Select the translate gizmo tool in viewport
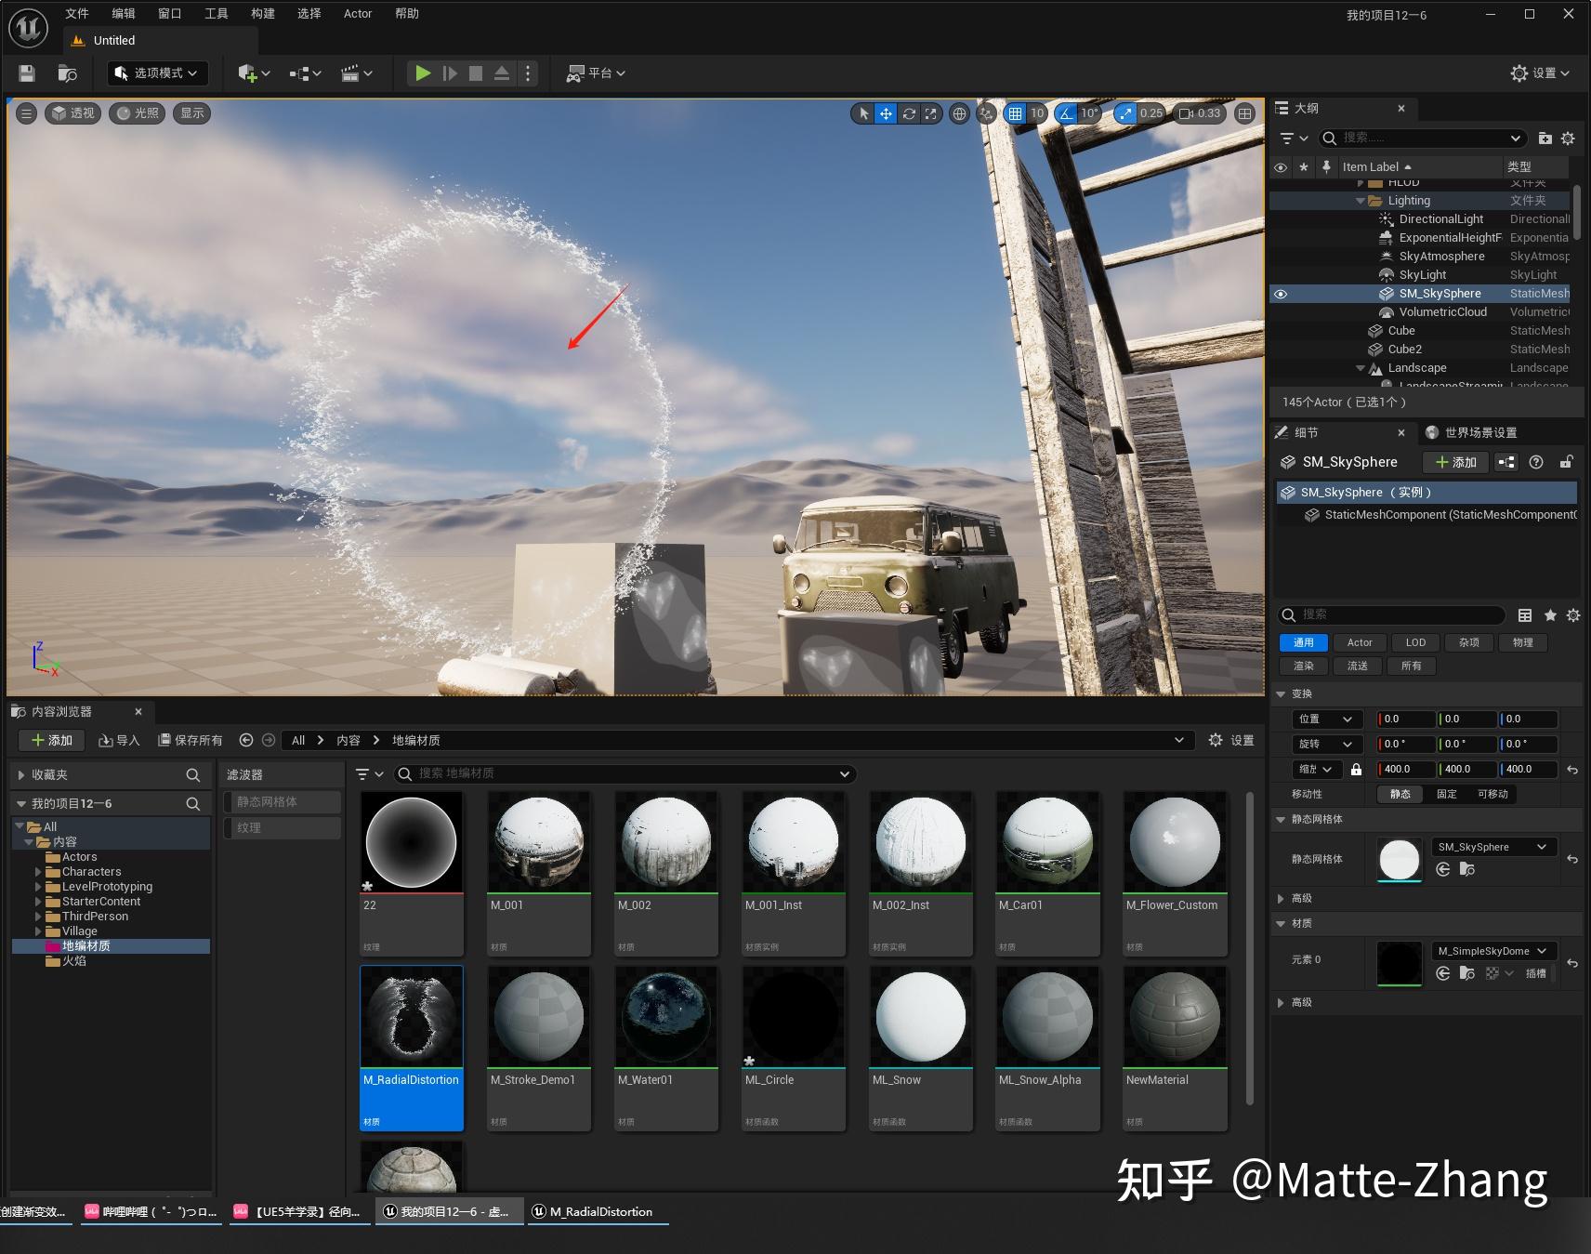Viewport: 1591px width, 1254px height. coord(886,113)
